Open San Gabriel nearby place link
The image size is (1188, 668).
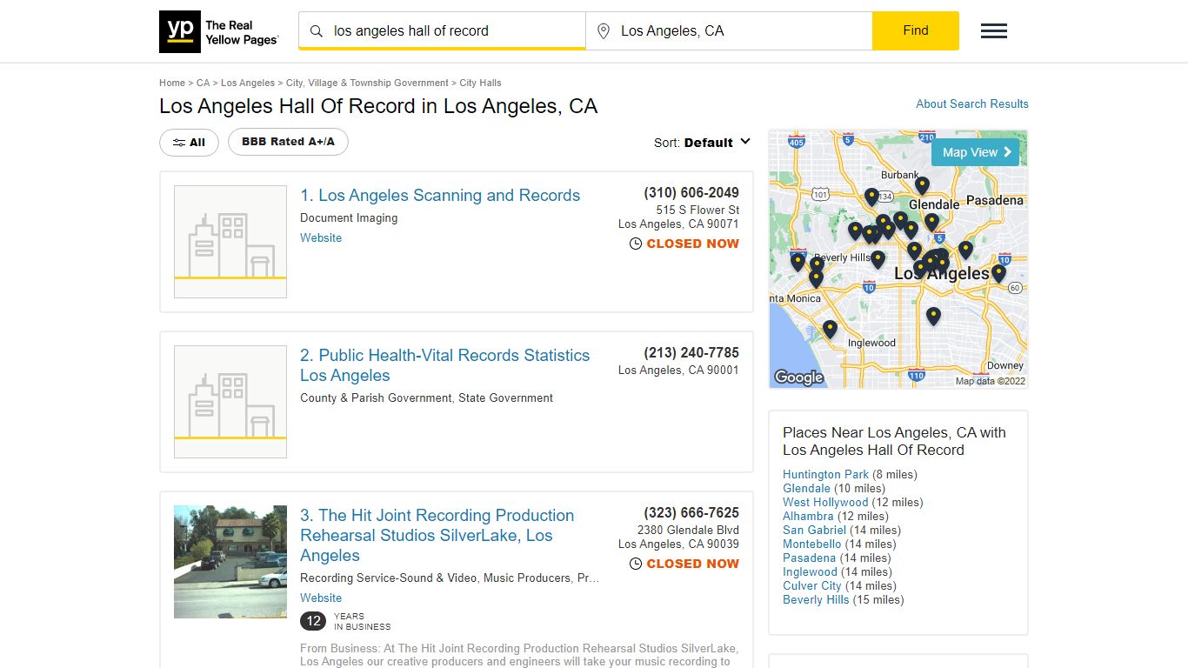814,530
